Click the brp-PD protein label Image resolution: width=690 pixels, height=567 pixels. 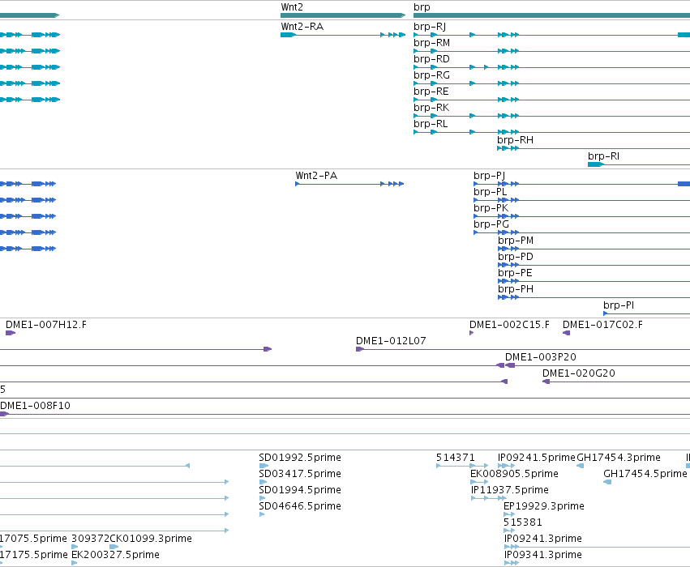click(x=516, y=257)
